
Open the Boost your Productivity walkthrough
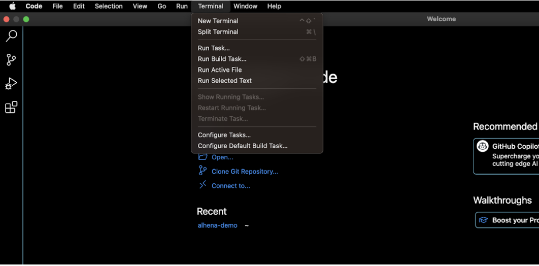pos(508,220)
